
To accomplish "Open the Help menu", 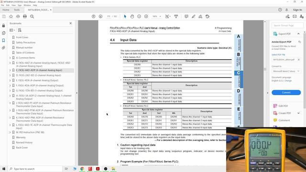I will (x=35, y=5).
